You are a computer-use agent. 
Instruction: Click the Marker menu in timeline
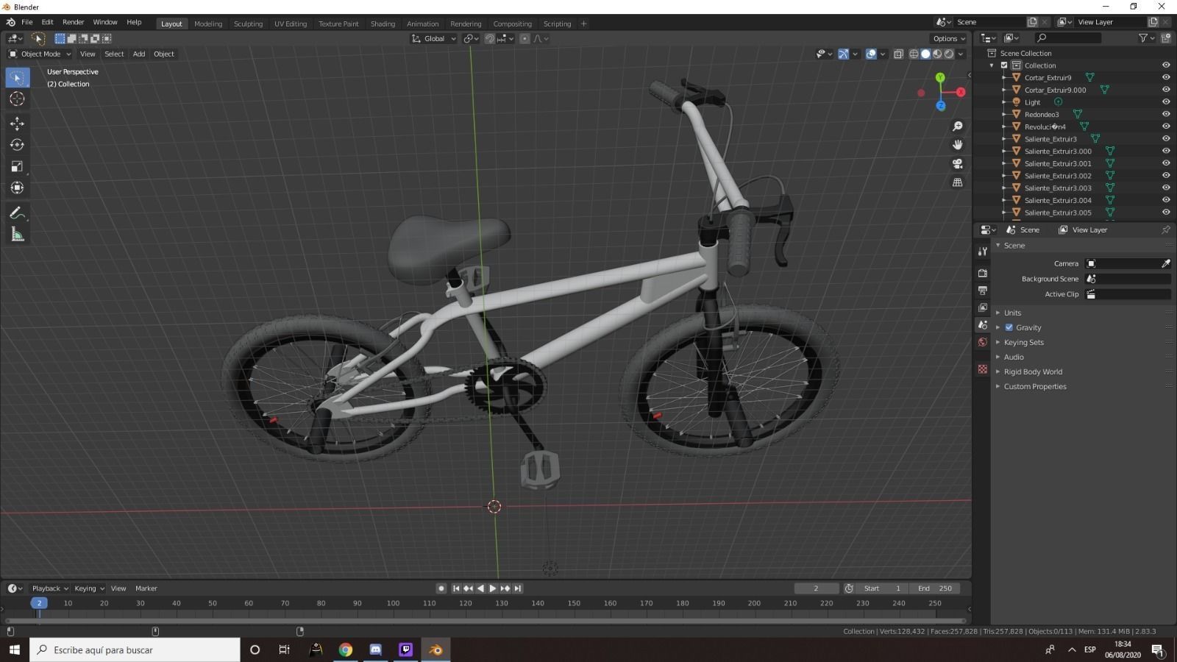pyautogui.click(x=146, y=588)
